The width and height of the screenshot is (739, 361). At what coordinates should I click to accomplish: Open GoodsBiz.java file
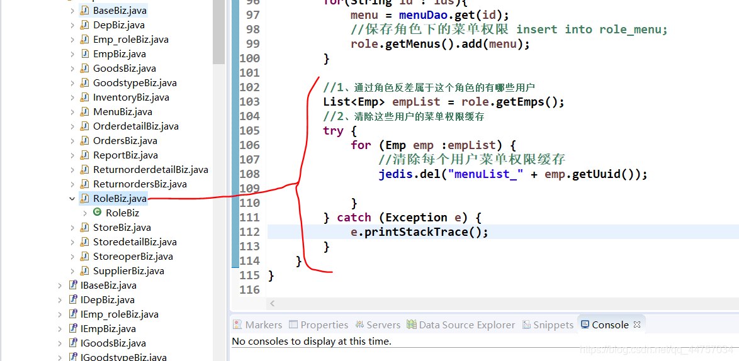pyautogui.click(x=125, y=69)
